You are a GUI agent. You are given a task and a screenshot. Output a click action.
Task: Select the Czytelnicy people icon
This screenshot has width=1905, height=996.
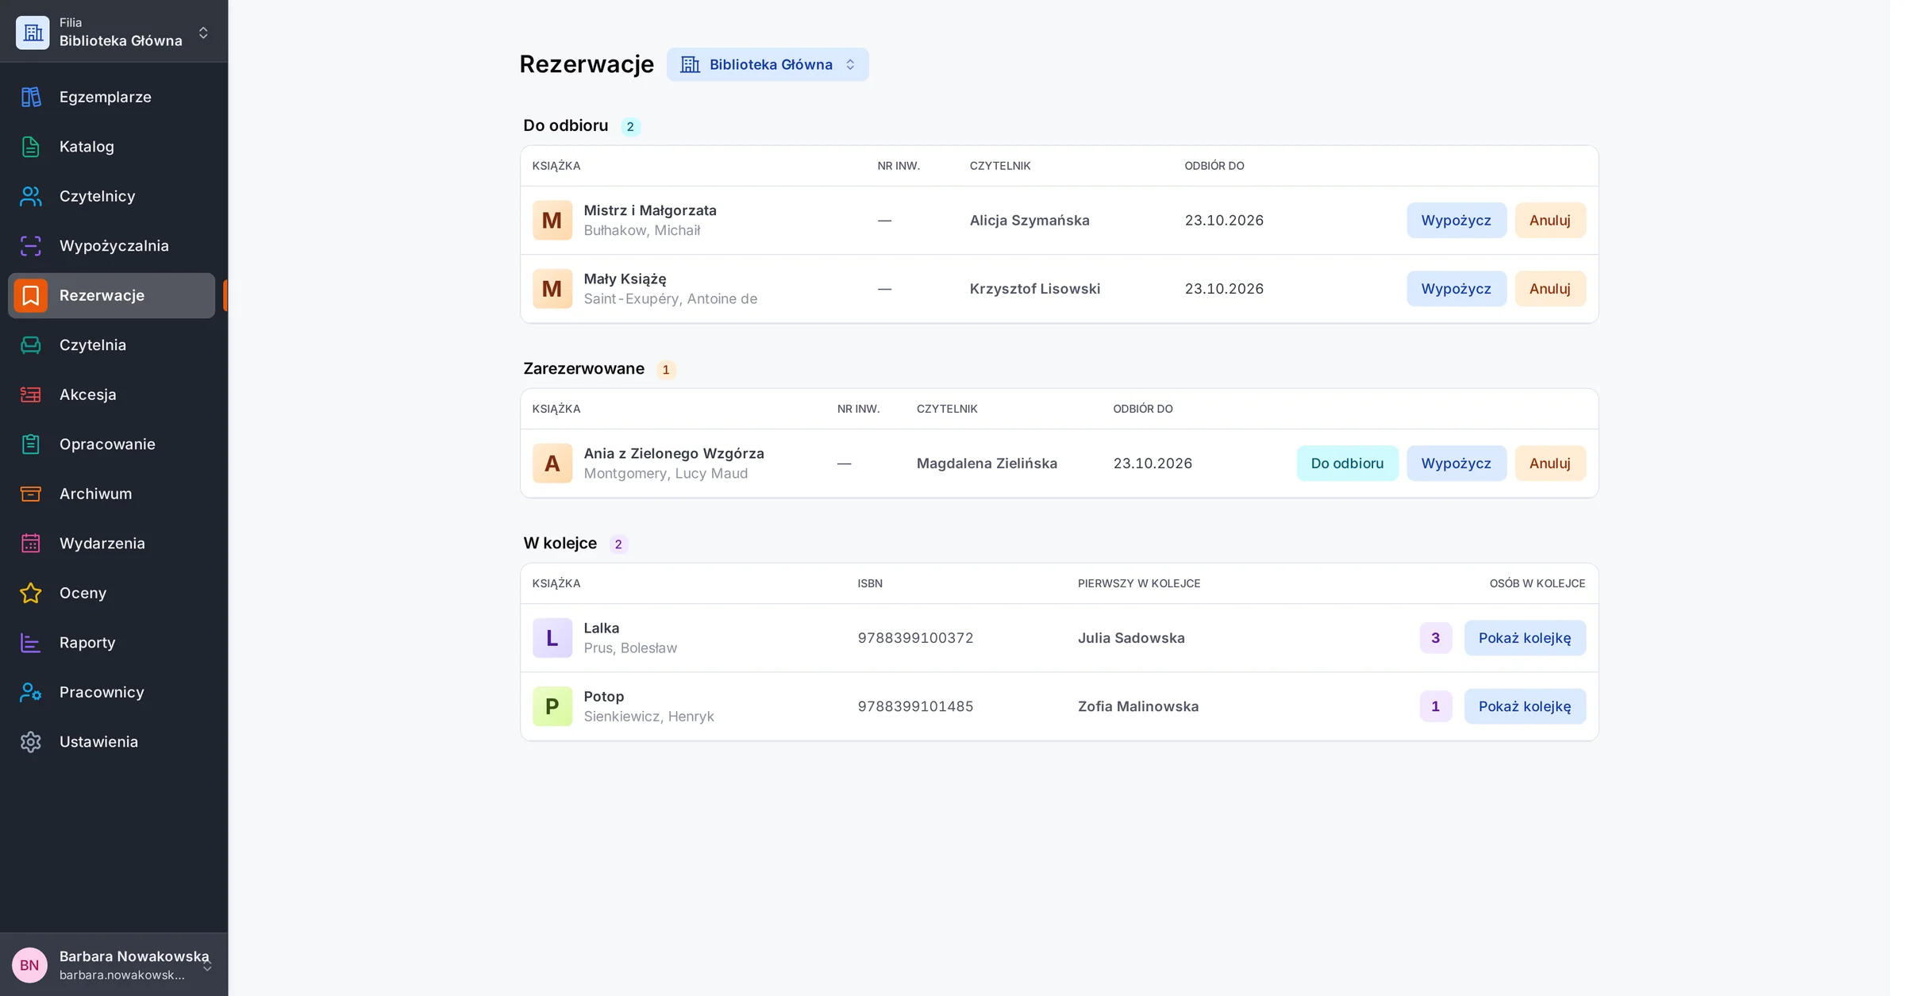(x=31, y=196)
